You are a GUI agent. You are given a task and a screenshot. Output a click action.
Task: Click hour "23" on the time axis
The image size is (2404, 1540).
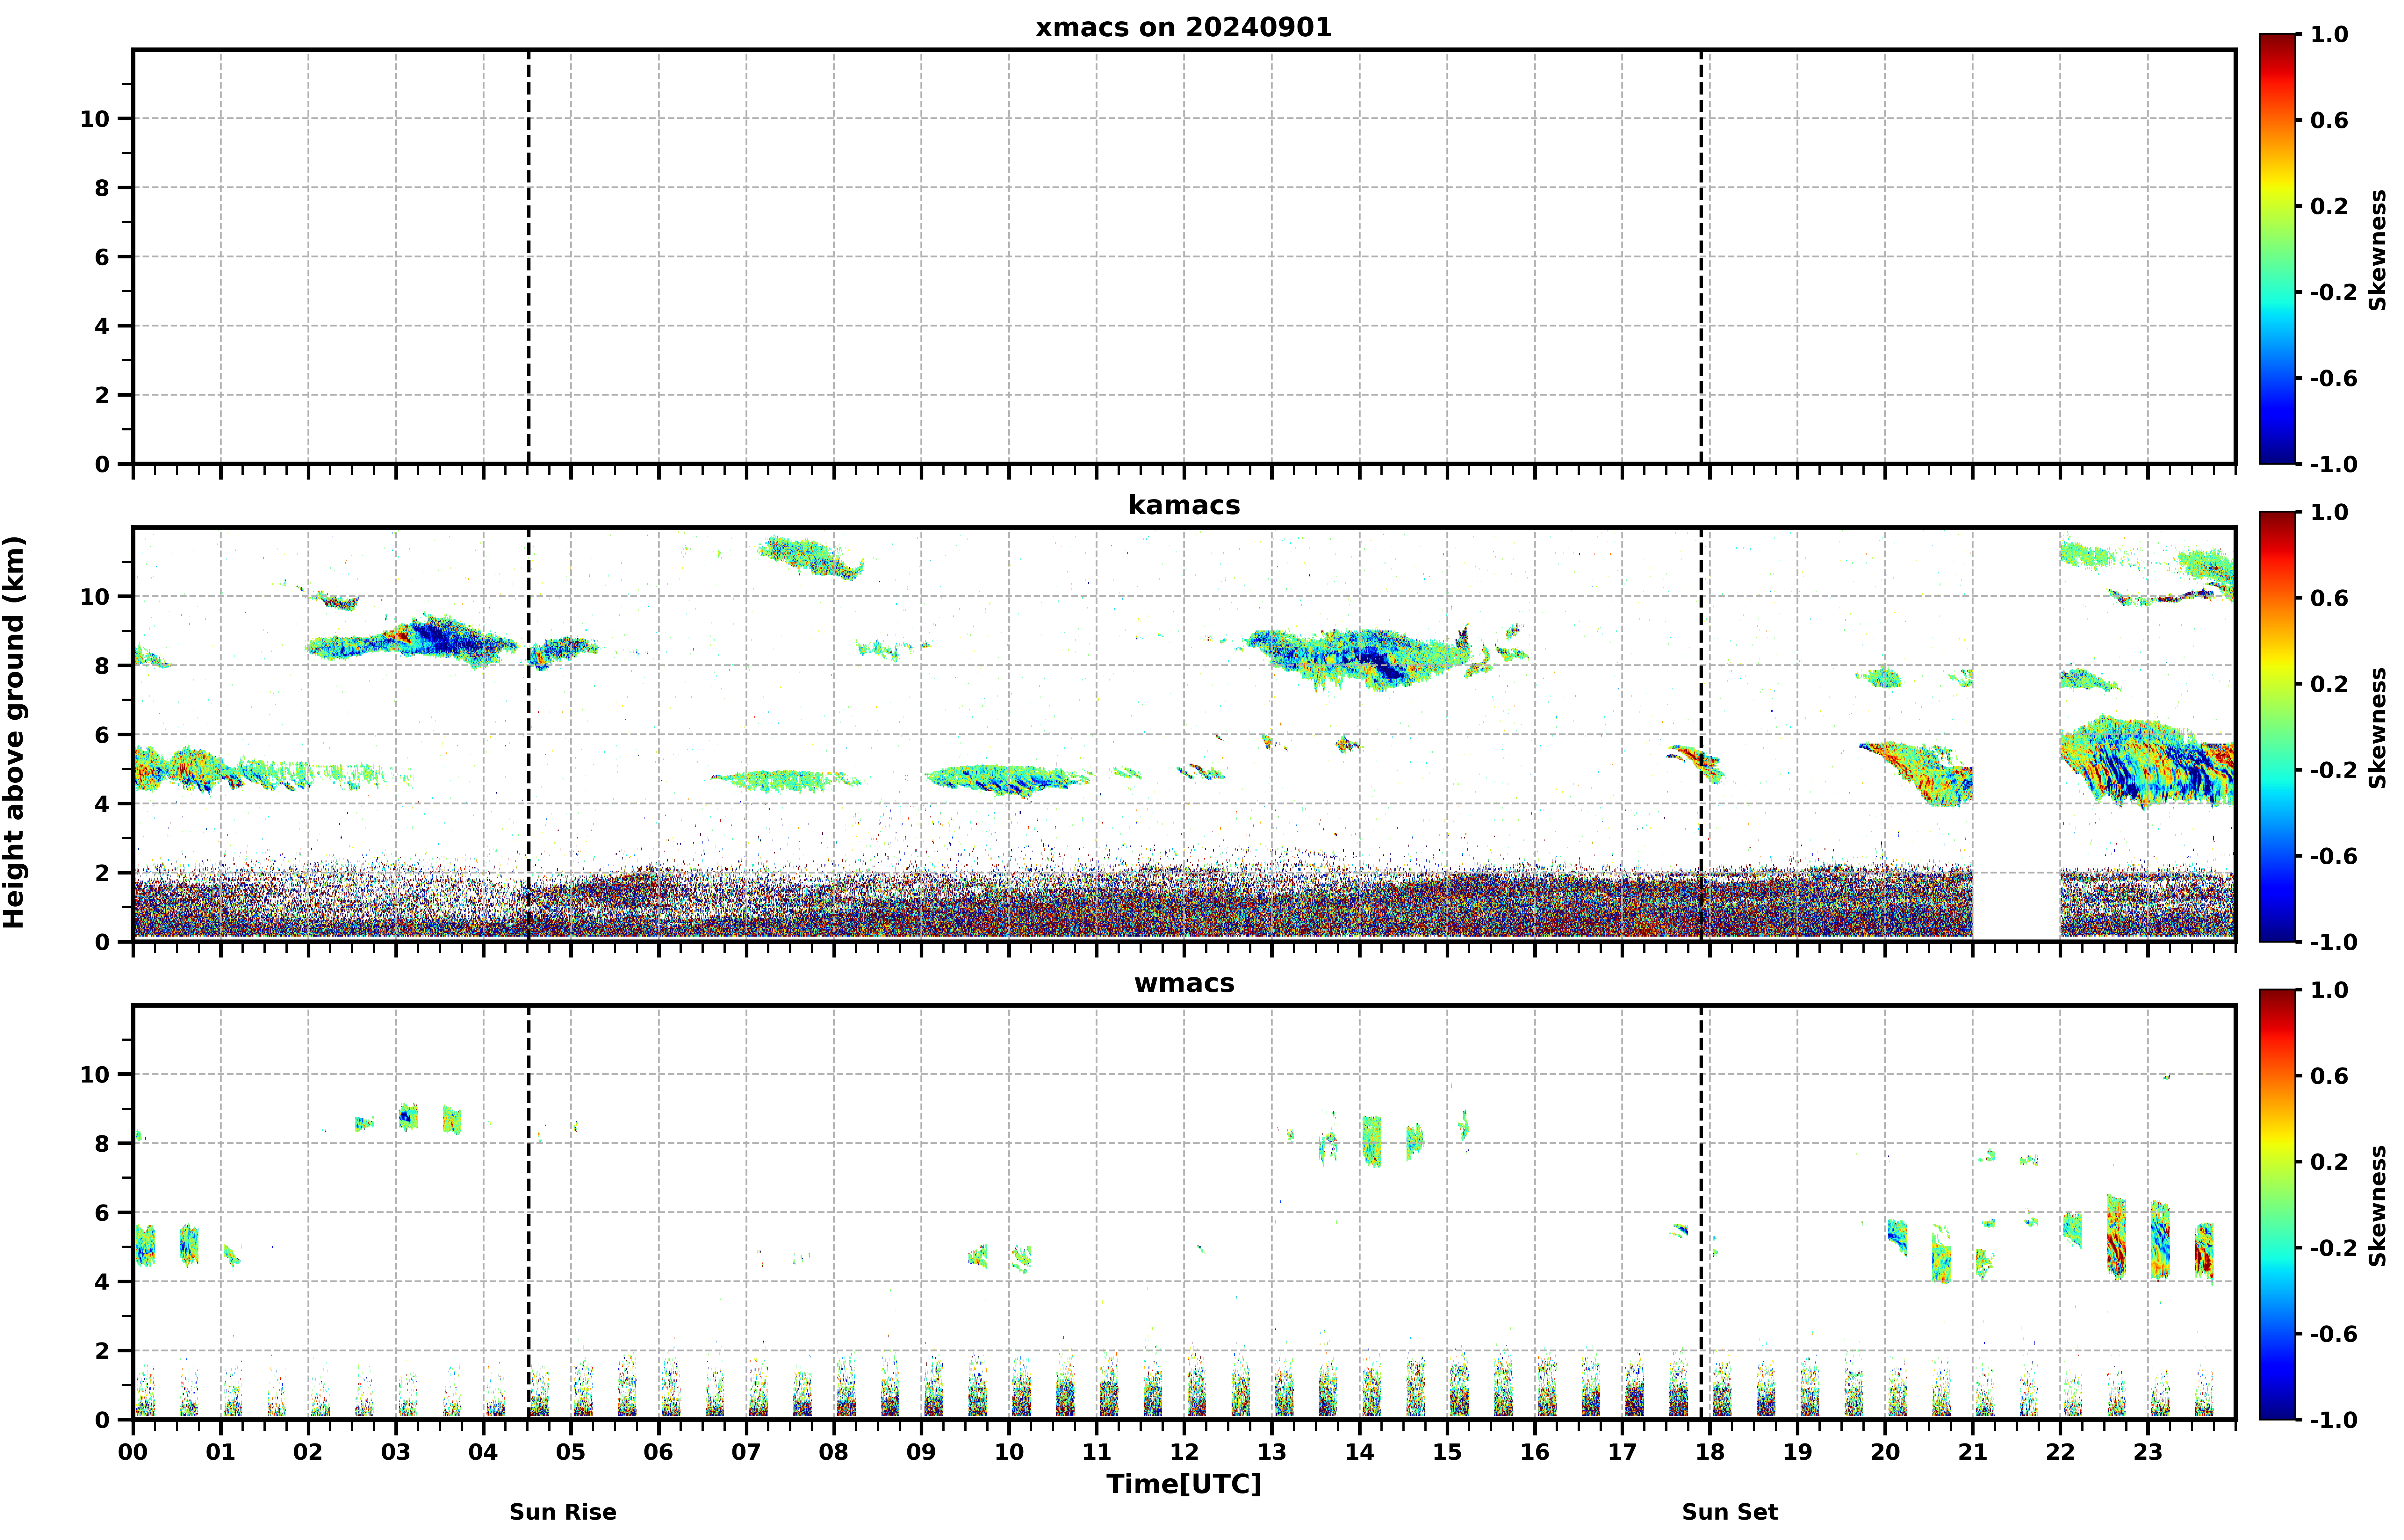pos(2148,1452)
